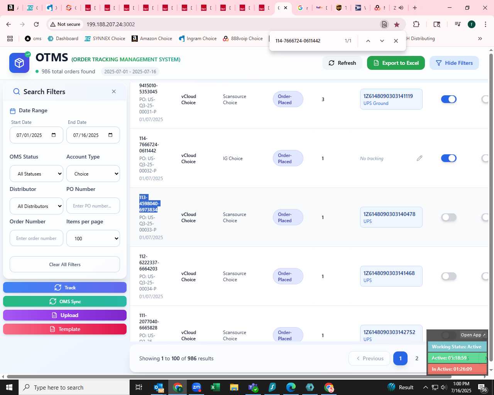Screen dimensions: 494x395
Task: Open Excel from the taskbar
Action: click(215, 387)
